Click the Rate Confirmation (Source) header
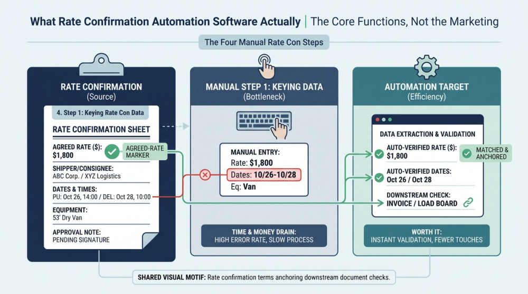The width and height of the screenshot is (528, 294). pyautogui.click(x=101, y=91)
